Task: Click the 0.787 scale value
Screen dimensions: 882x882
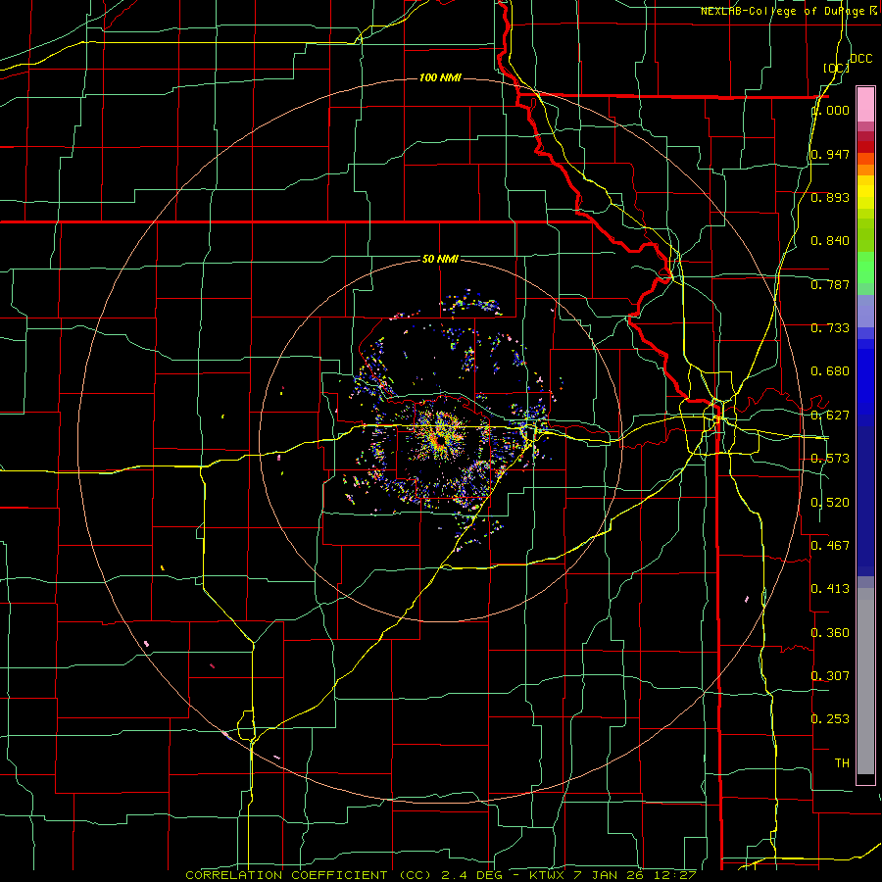Action: pos(830,284)
